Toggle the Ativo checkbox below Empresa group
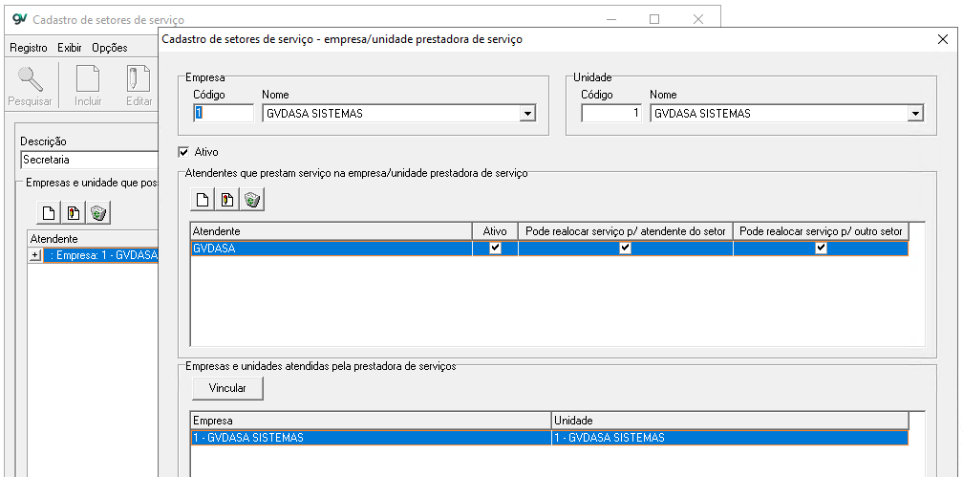Screen dimensions: 963x477 click(x=183, y=152)
